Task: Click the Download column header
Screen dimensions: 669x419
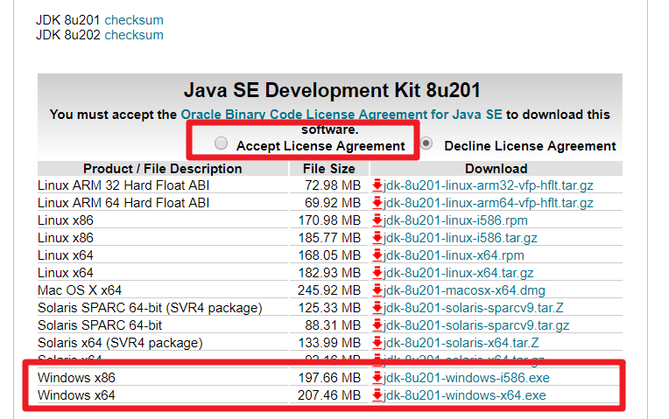Action: coord(496,169)
